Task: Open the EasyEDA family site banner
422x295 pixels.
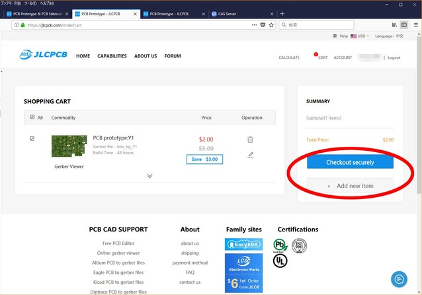Action: click(x=244, y=244)
